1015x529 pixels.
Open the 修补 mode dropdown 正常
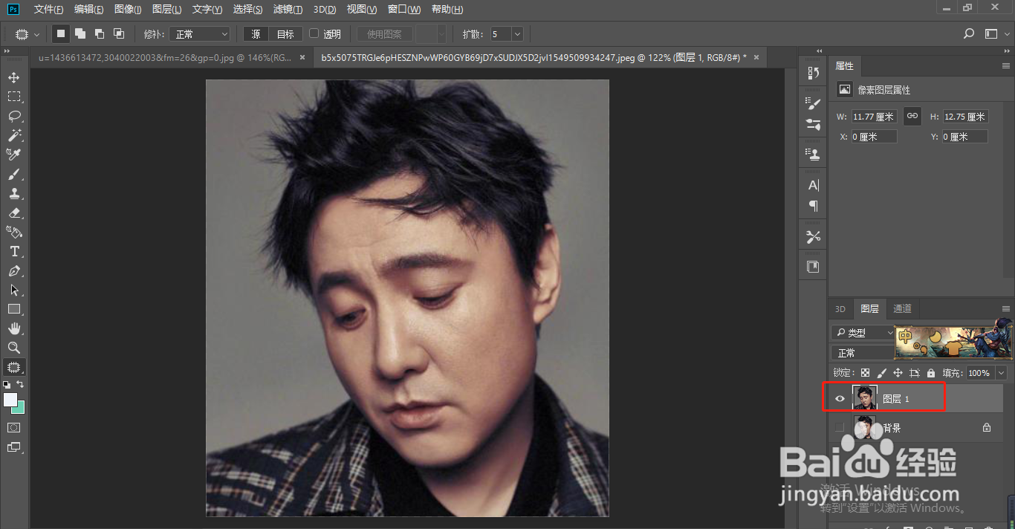coord(200,34)
